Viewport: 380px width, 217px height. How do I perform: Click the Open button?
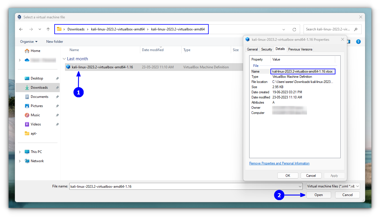click(x=318, y=195)
